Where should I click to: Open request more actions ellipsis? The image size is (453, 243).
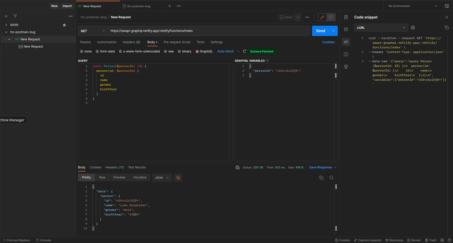[307, 17]
